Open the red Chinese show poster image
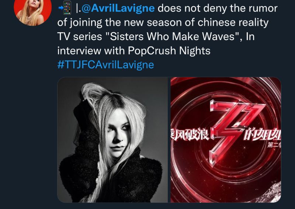 click(226, 140)
